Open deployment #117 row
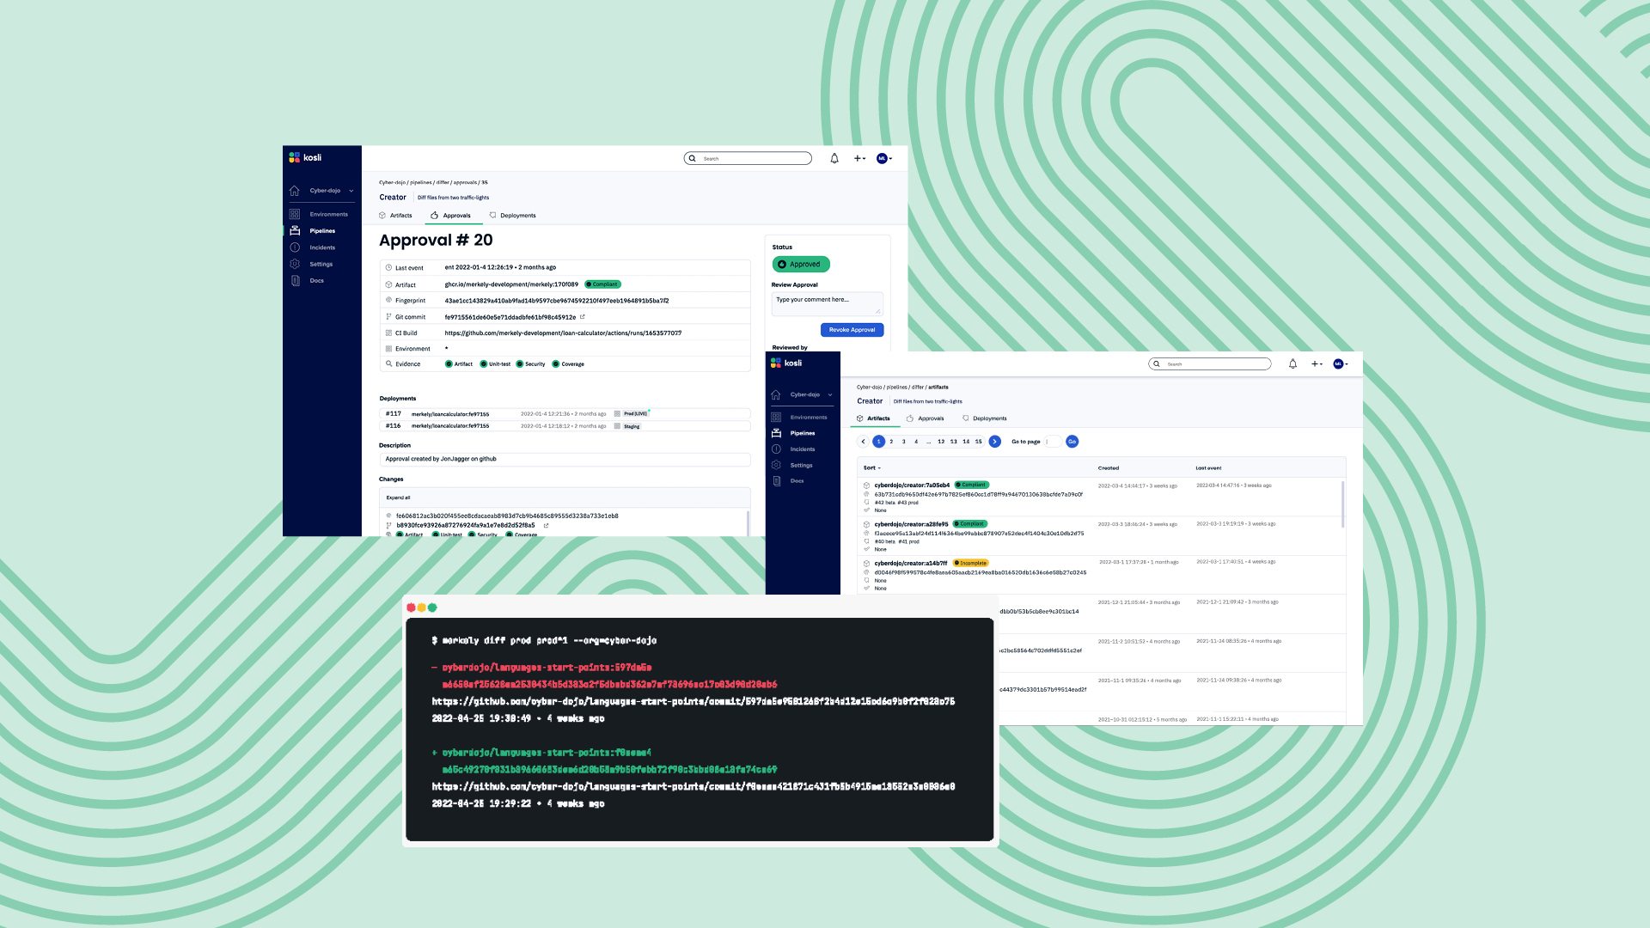 tap(565, 414)
